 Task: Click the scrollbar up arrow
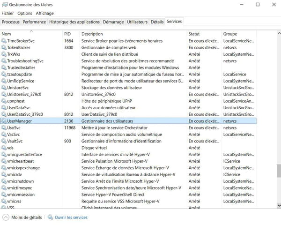279,33
